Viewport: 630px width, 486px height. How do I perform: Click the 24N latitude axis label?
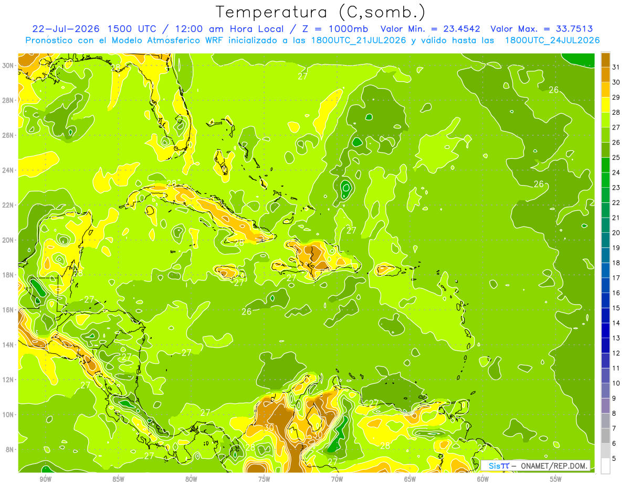click(x=8, y=170)
